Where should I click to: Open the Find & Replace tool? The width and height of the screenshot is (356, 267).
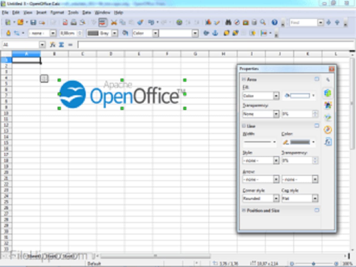click(x=228, y=22)
